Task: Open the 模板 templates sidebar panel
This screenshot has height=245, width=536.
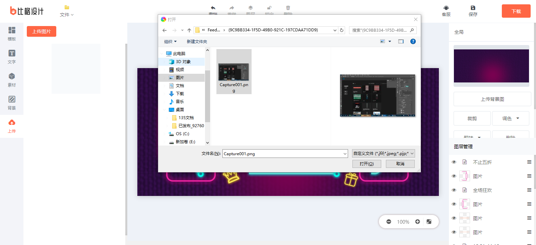Action: (12, 34)
